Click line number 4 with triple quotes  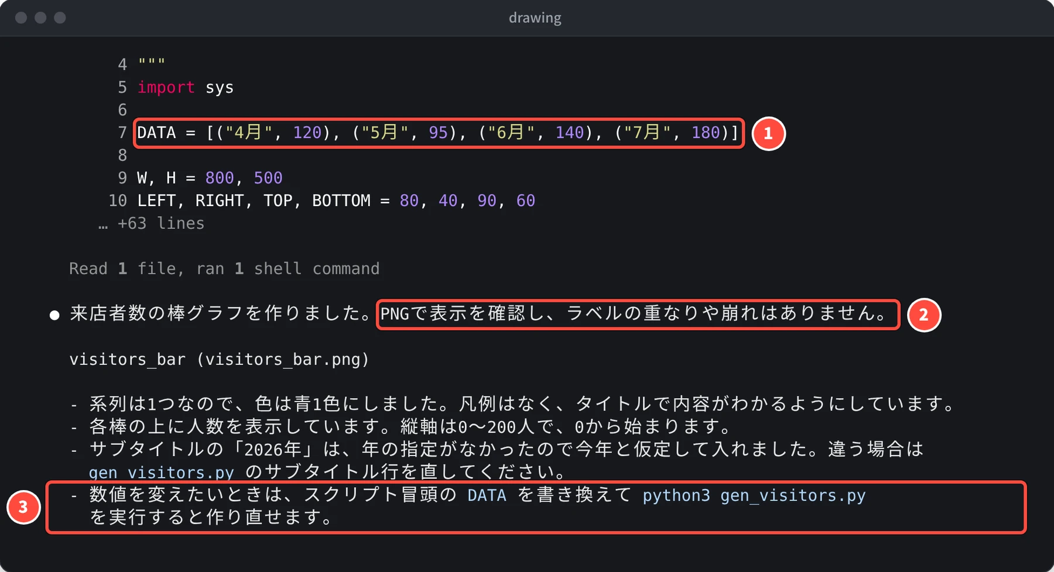[x=142, y=64]
